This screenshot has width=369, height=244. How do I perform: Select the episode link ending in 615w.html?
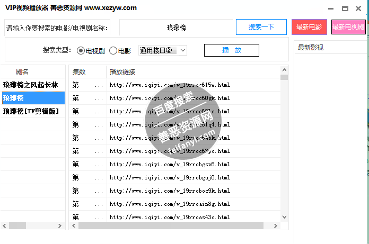(x=170, y=85)
